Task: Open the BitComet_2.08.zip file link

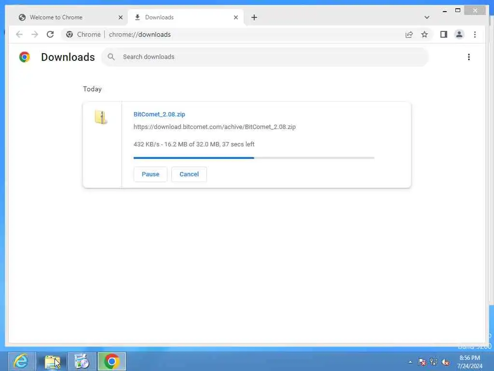Action: point(159,114)
